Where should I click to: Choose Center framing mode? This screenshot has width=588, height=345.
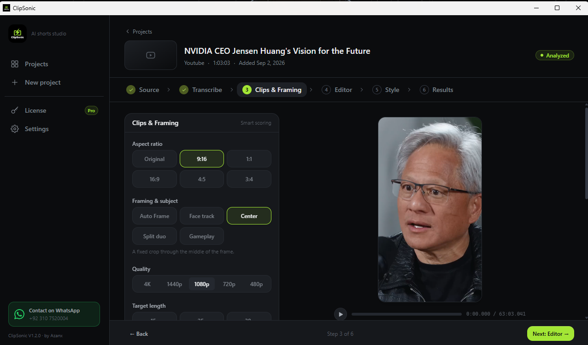(249, 216)
